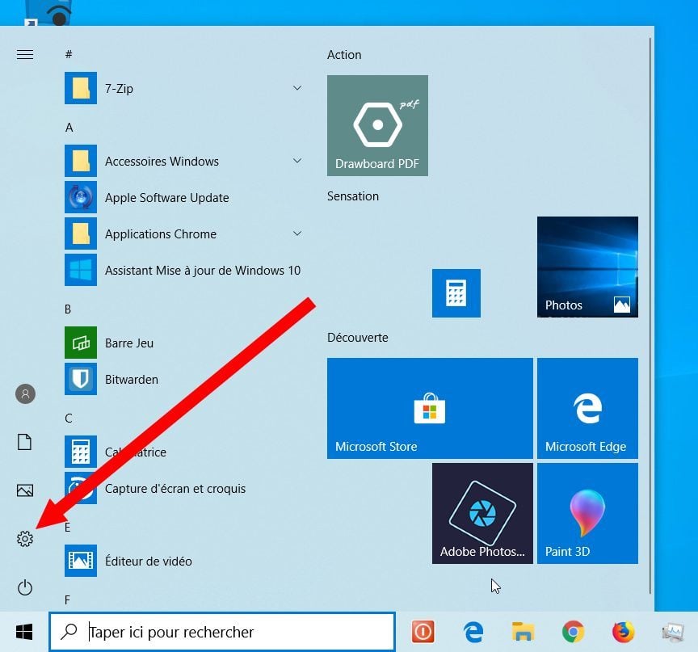Expand the Applications Chrome folder chevron
This screenshot has width=698, height=652.
click(297, 233)
